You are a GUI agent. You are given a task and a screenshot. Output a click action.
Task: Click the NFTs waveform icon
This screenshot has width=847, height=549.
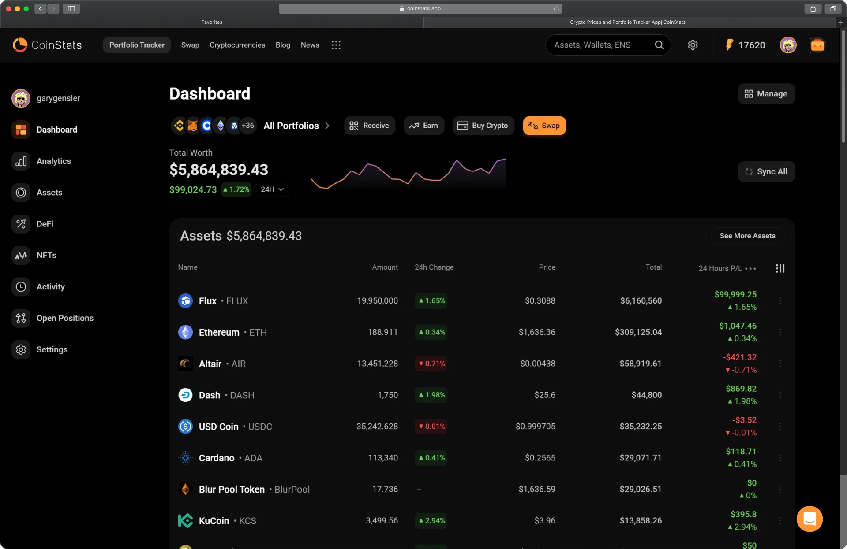[21, 255]
